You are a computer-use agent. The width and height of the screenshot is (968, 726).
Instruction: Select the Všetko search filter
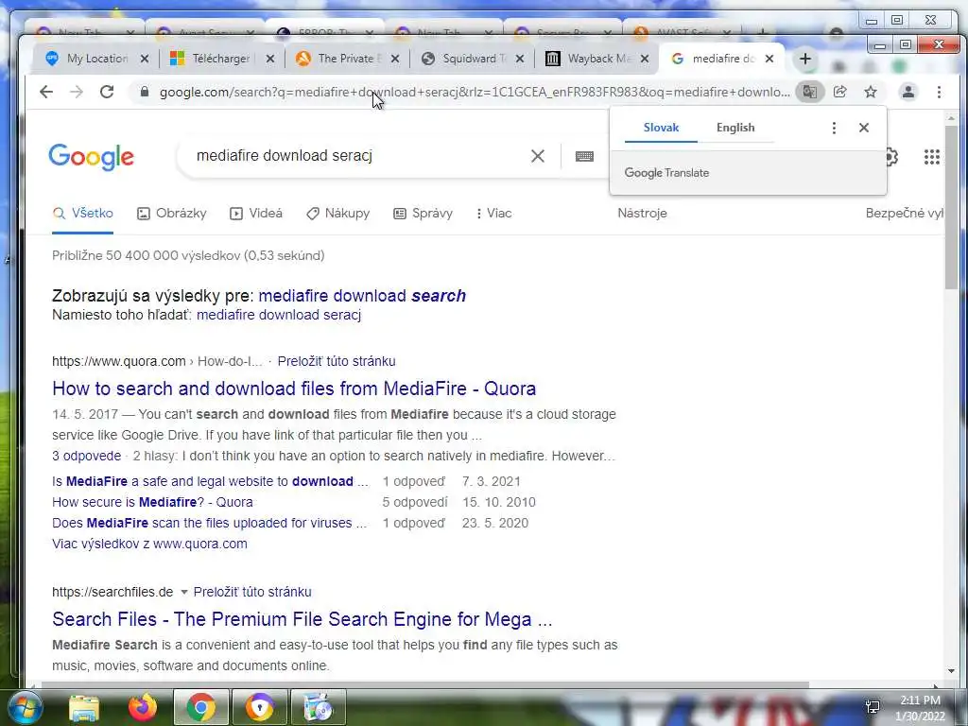tap(83, 214)
